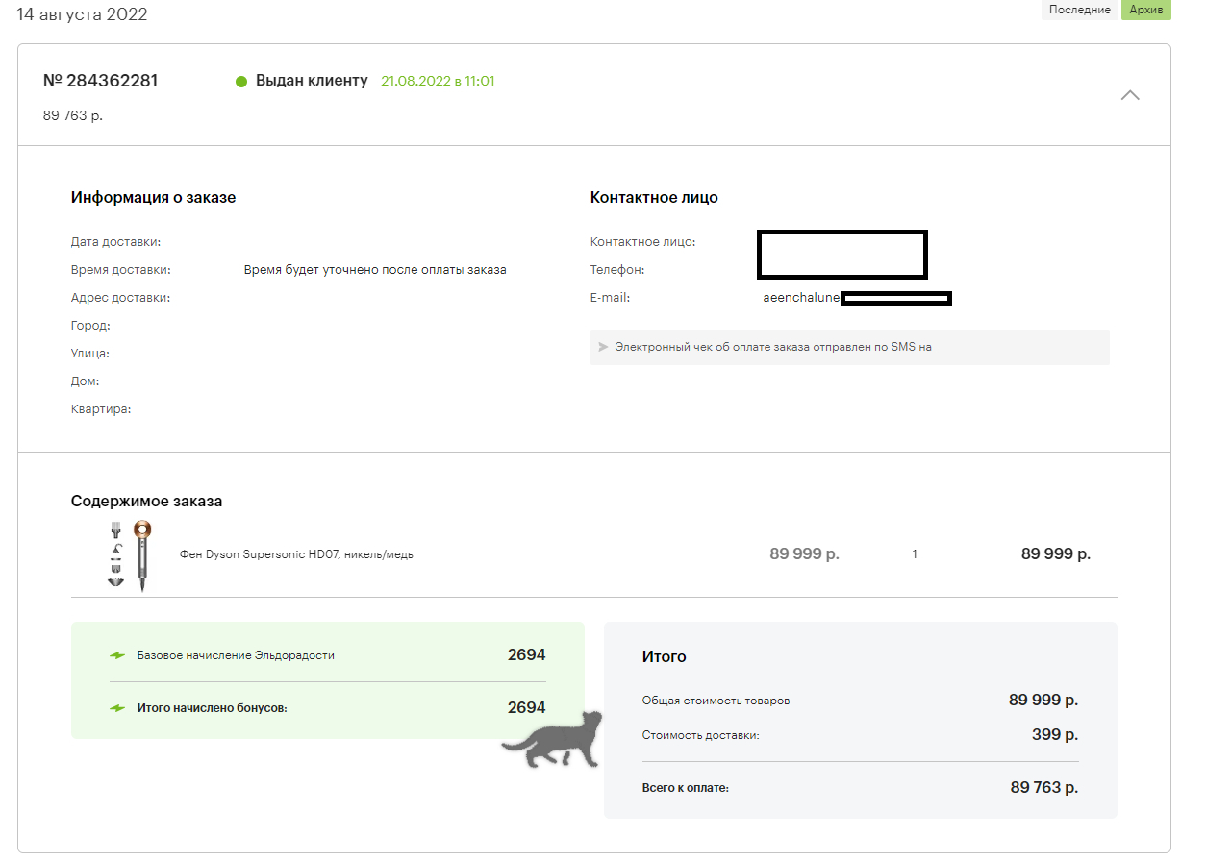
Task: Click the bonus icon beside Итого начислено бонусов
Action: click(117, 708)
